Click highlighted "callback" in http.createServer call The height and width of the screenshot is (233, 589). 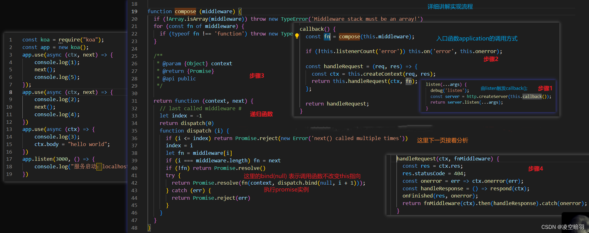pos(532,96)
